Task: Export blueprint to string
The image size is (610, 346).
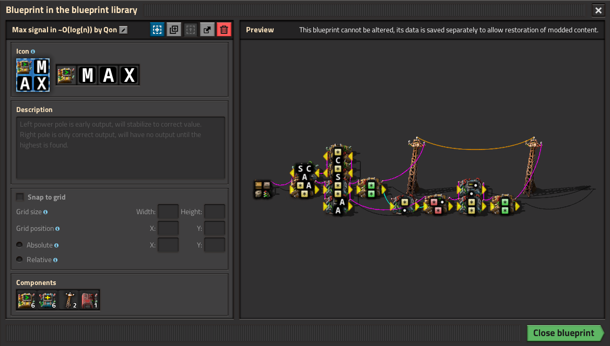Action: (x=207, y=30)
